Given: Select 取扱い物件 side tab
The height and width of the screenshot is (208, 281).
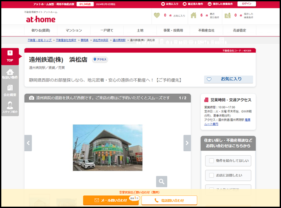Looking at the screenshot, I should [10, 74].
